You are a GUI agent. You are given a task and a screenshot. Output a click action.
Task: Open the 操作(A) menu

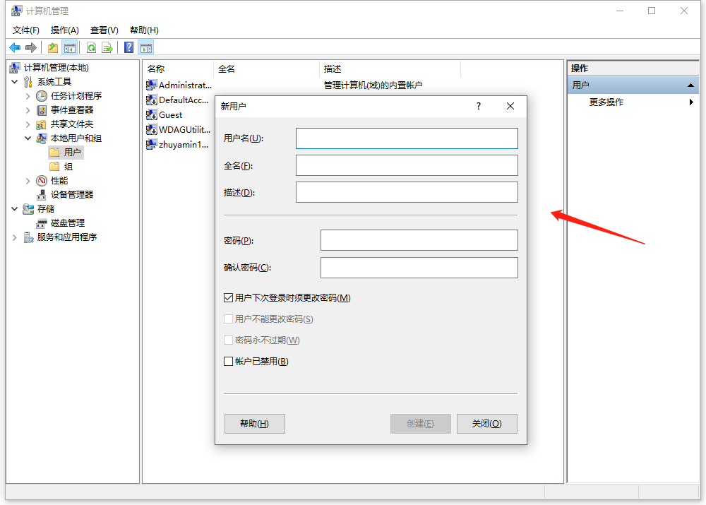tap(64, 30)
